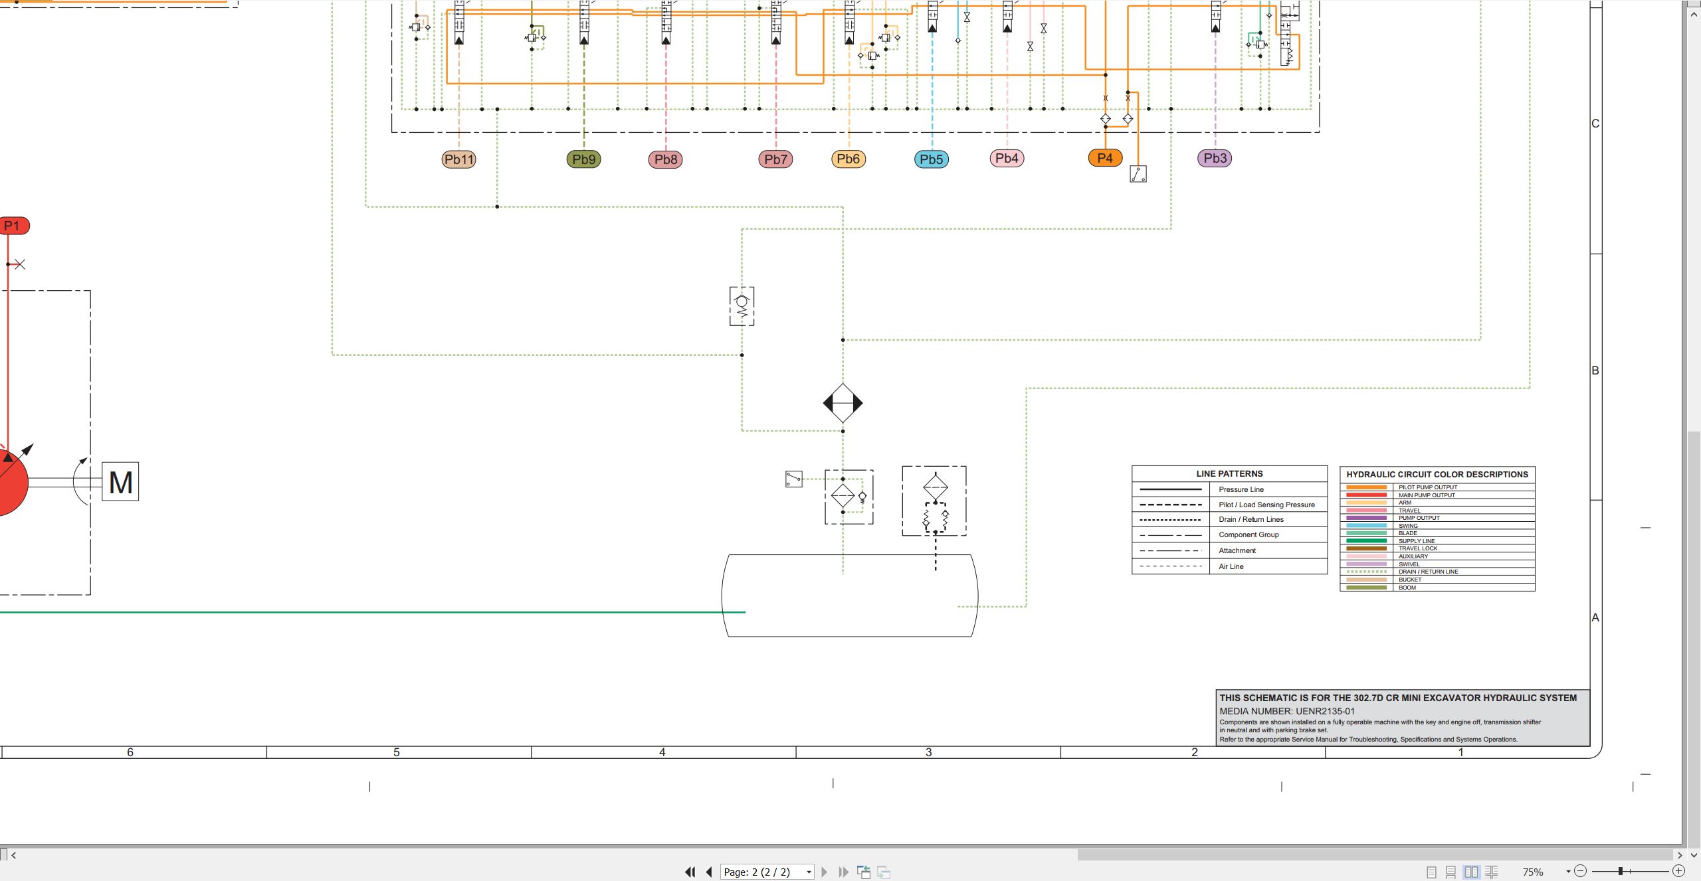1701x881 pixels.
Task: Go to the previous page
Action: coord(709,872)
